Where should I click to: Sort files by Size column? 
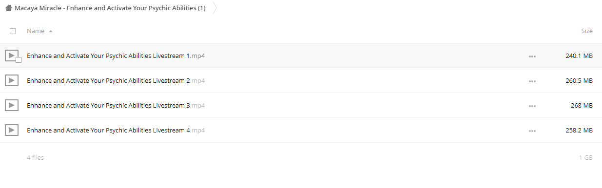point(587,31)
